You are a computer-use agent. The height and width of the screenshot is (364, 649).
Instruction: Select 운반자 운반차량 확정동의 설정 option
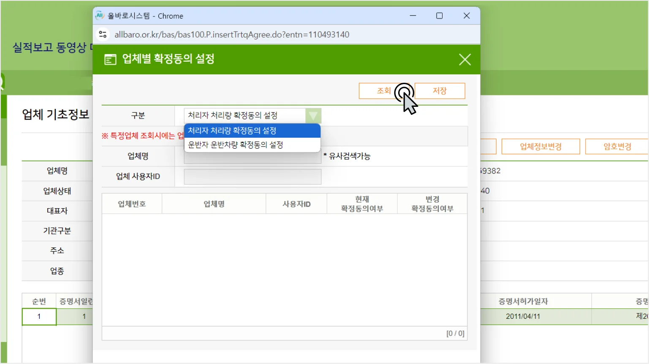[x=252, y=145]
